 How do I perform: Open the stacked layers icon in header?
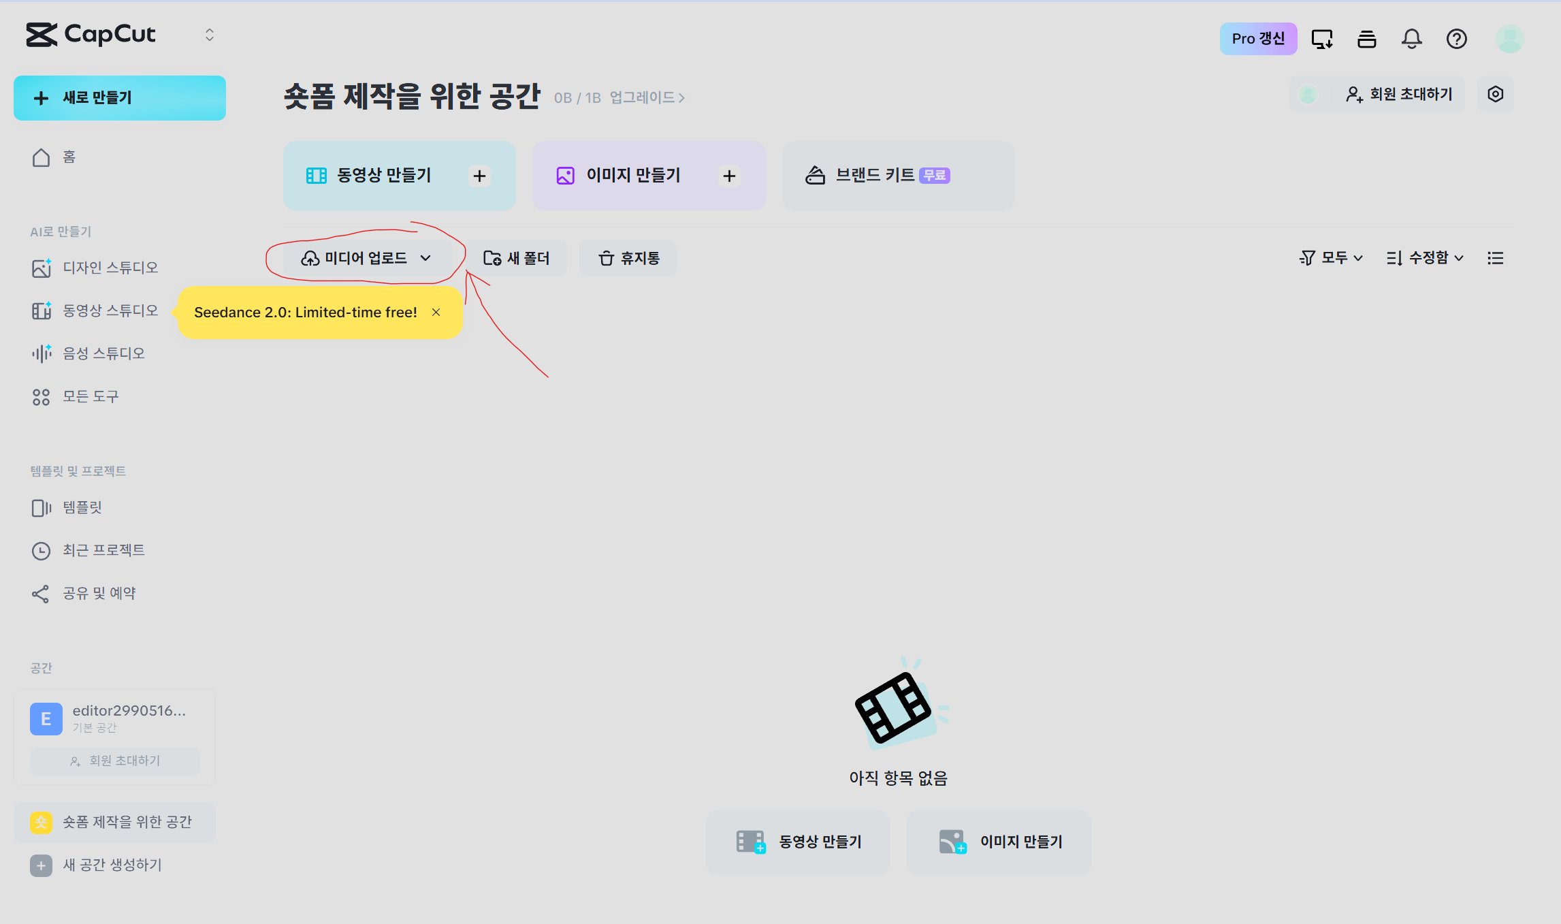click(x=1366, y=39)
